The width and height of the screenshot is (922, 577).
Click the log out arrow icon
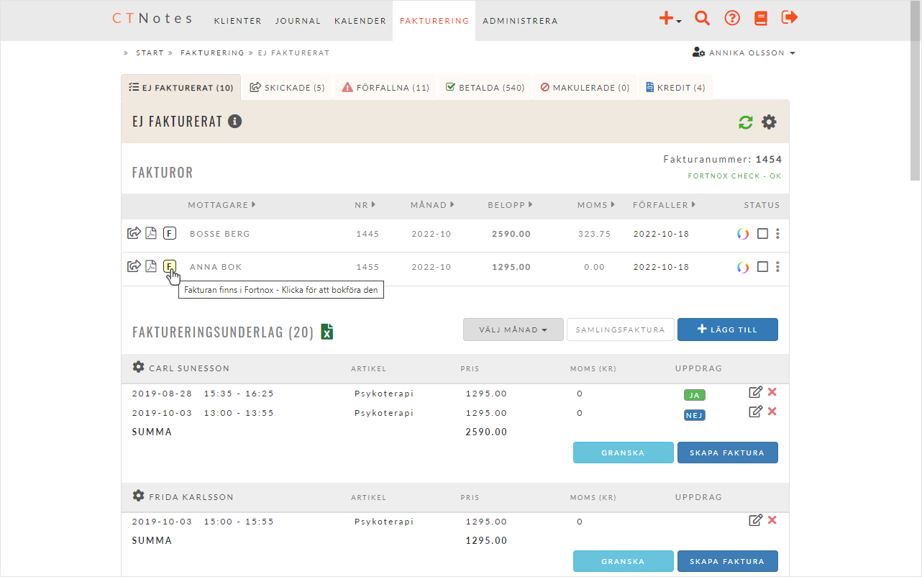point(790,18)
